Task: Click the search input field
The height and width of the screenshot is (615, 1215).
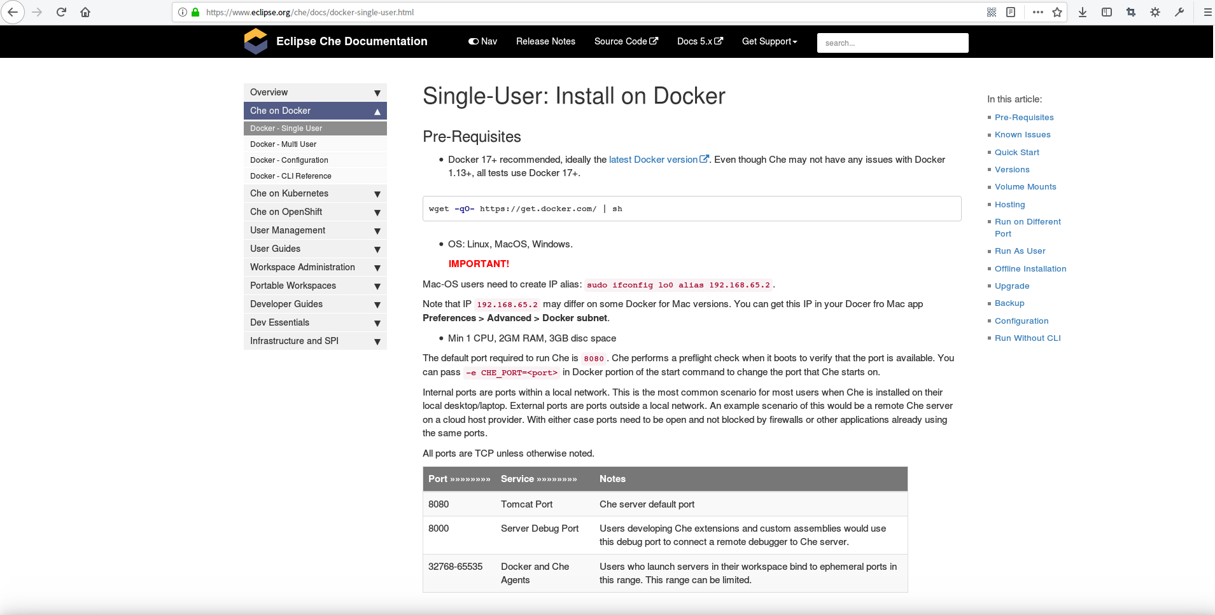Action: tap(892, 43)
